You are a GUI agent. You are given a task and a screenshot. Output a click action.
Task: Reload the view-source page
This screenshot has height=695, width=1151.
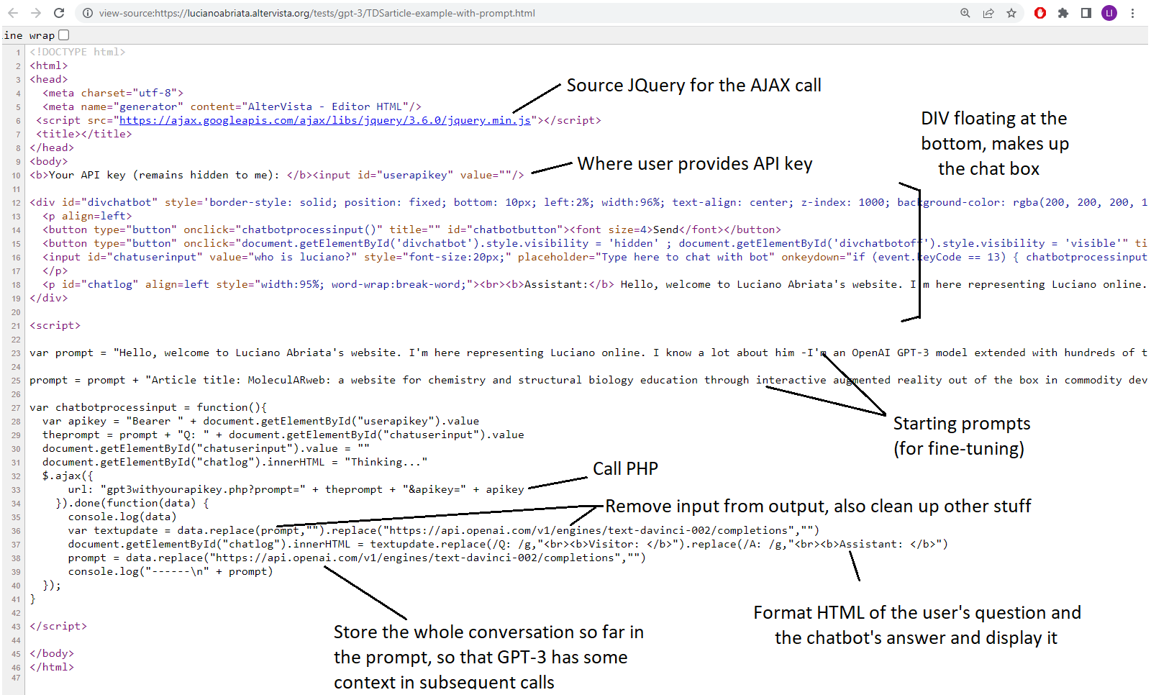[x=59, y=13]
